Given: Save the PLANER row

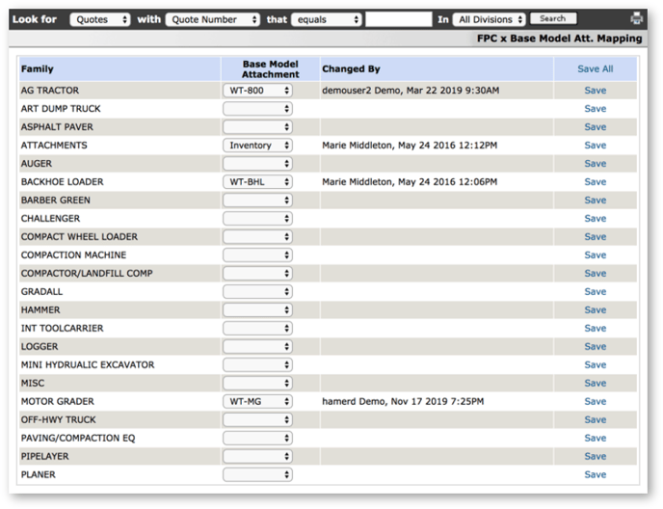Looking at the screenshot, I should [595, 475].
